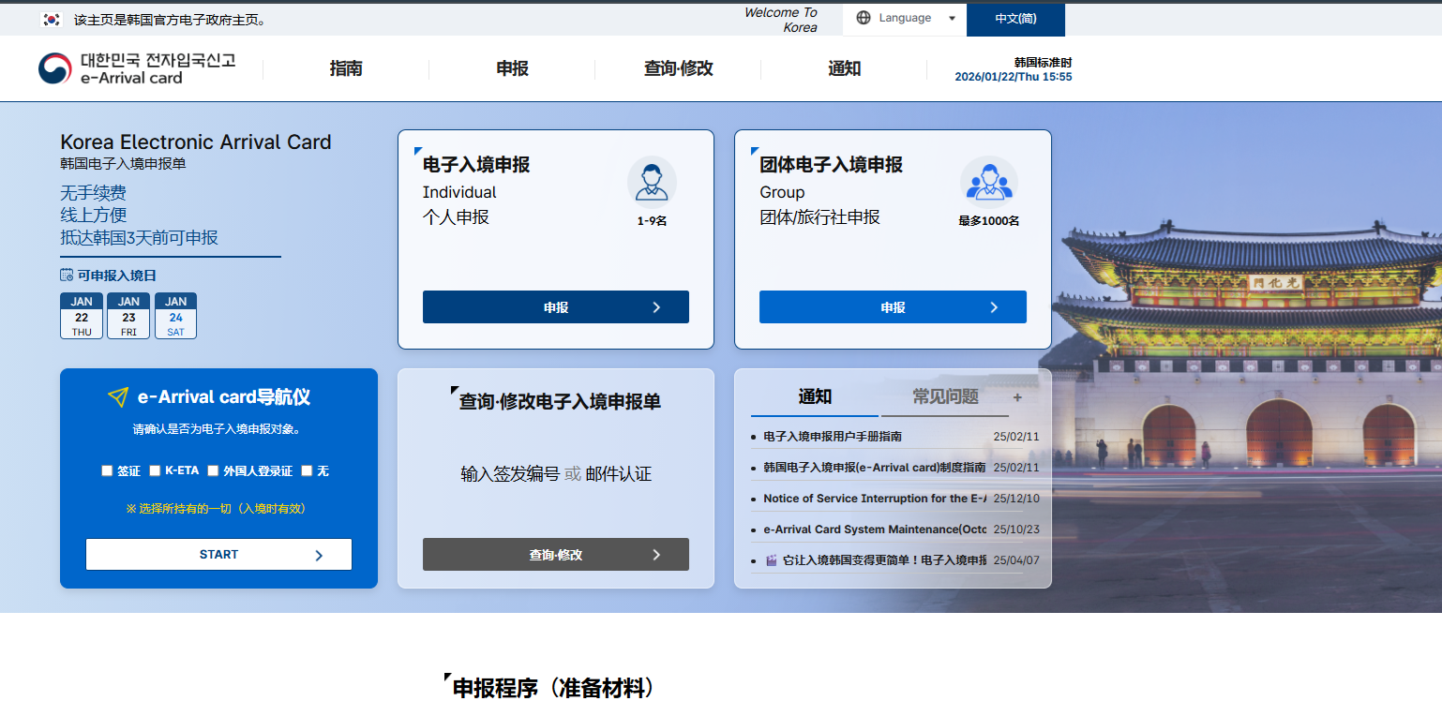Expand the Language dropdown
The width and height of the screenshot is (1442, 716).
pyautogui.click(x=951, y=18)
